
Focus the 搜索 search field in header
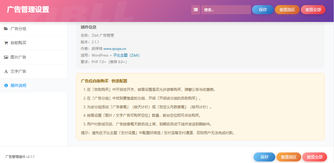(x=226, y=10)
